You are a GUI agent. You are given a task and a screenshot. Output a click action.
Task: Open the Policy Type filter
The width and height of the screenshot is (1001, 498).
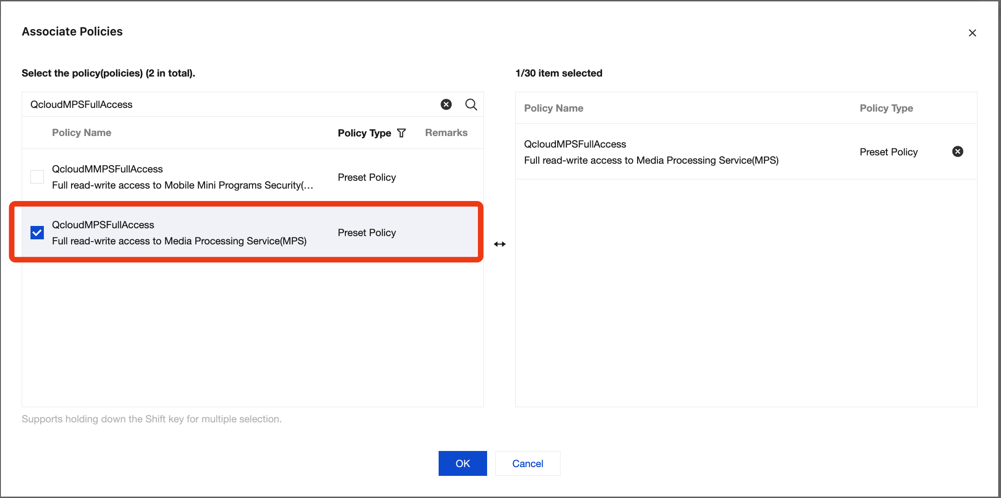point(402,133)
